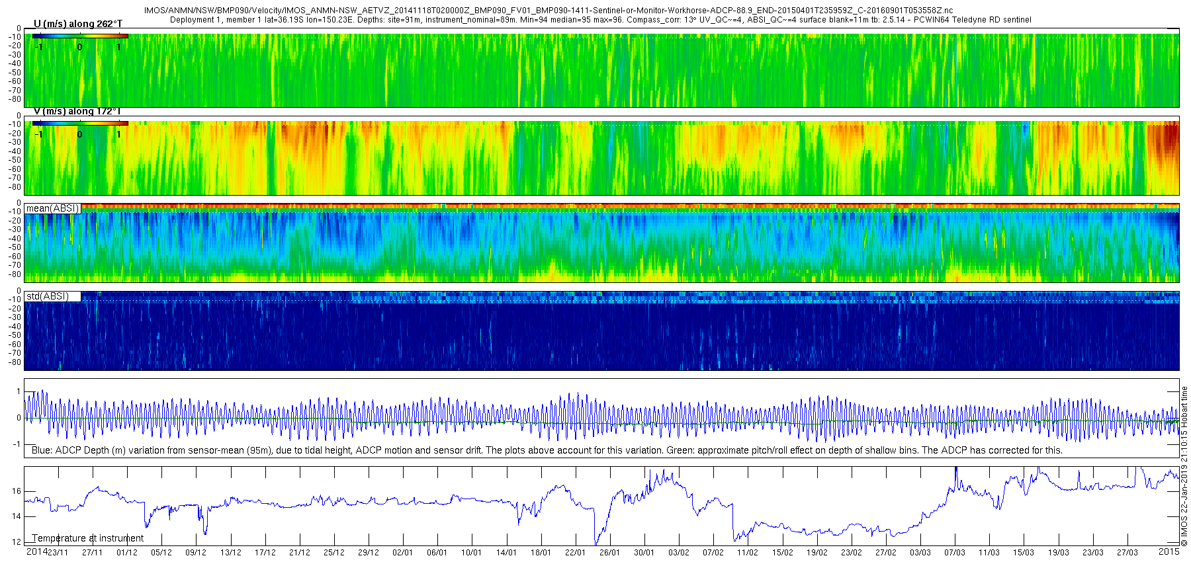Click the 2015 year label on the time axis

pos(1169,551)
